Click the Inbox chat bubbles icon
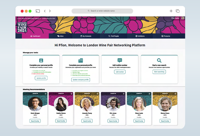This screenshot has width=200, height=136. click(x=58, y=36)
